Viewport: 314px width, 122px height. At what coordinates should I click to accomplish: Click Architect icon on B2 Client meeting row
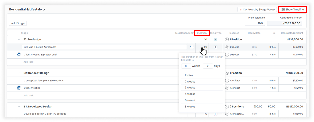point(227,88)
